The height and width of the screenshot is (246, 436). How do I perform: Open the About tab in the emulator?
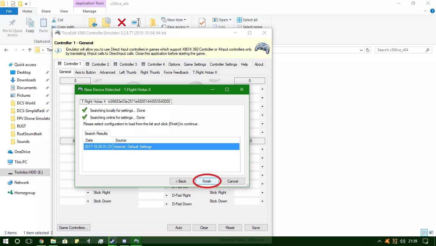click(259, 64)
